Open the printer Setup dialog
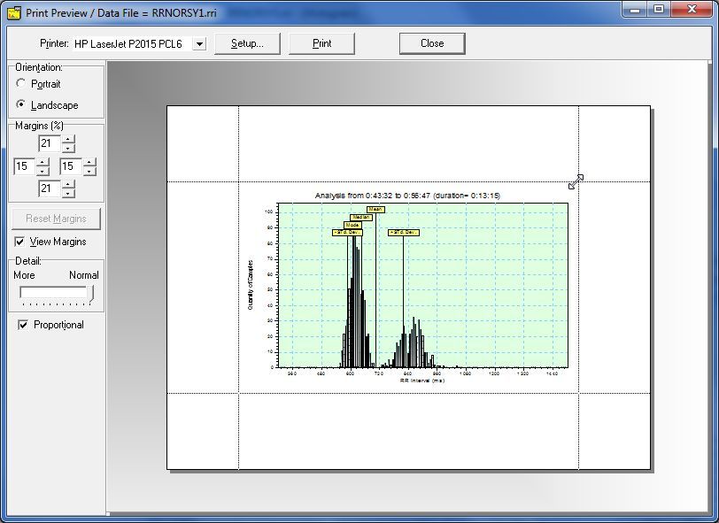 click(247, 43)
